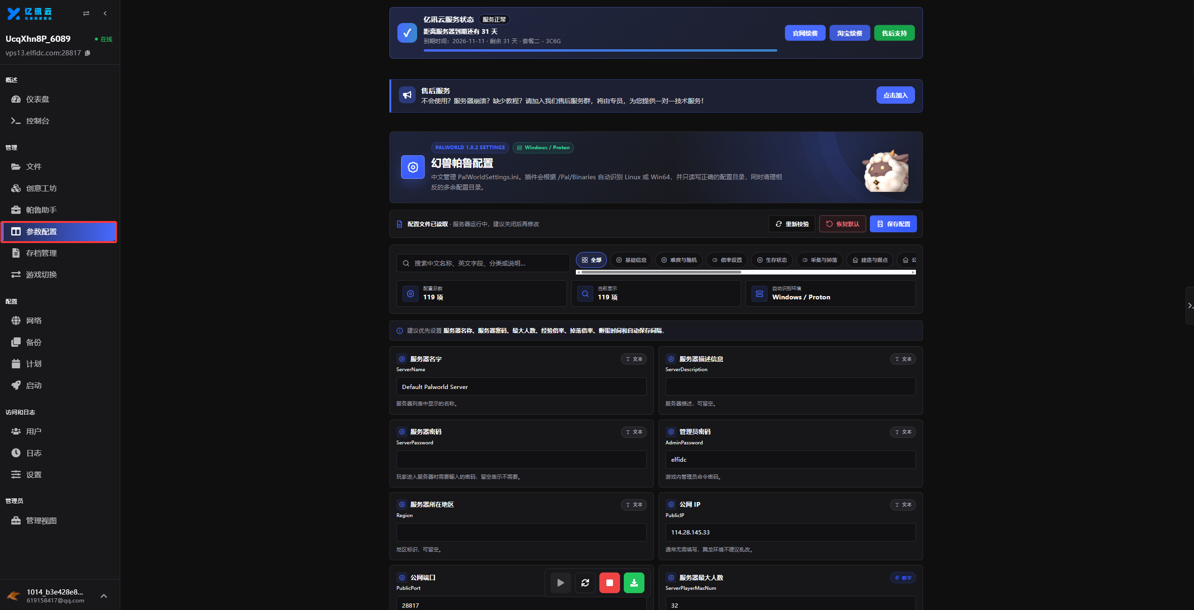This screenshot has height=610, width=1194.
Task: Select 存档管理 in sidebar
Action: coord(59,253)
